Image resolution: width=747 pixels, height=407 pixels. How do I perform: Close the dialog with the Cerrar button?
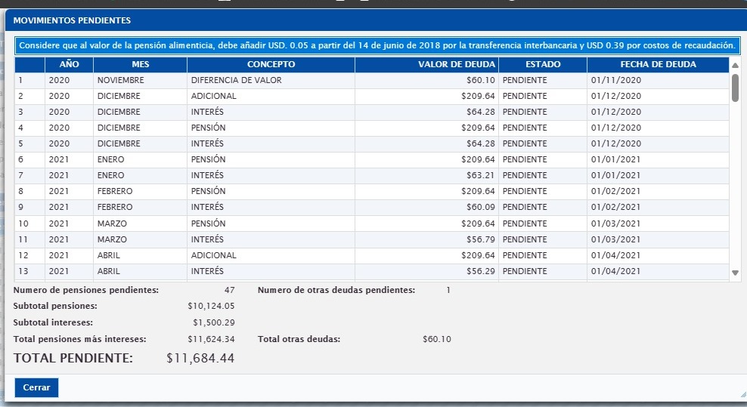[x=37, y=387]
